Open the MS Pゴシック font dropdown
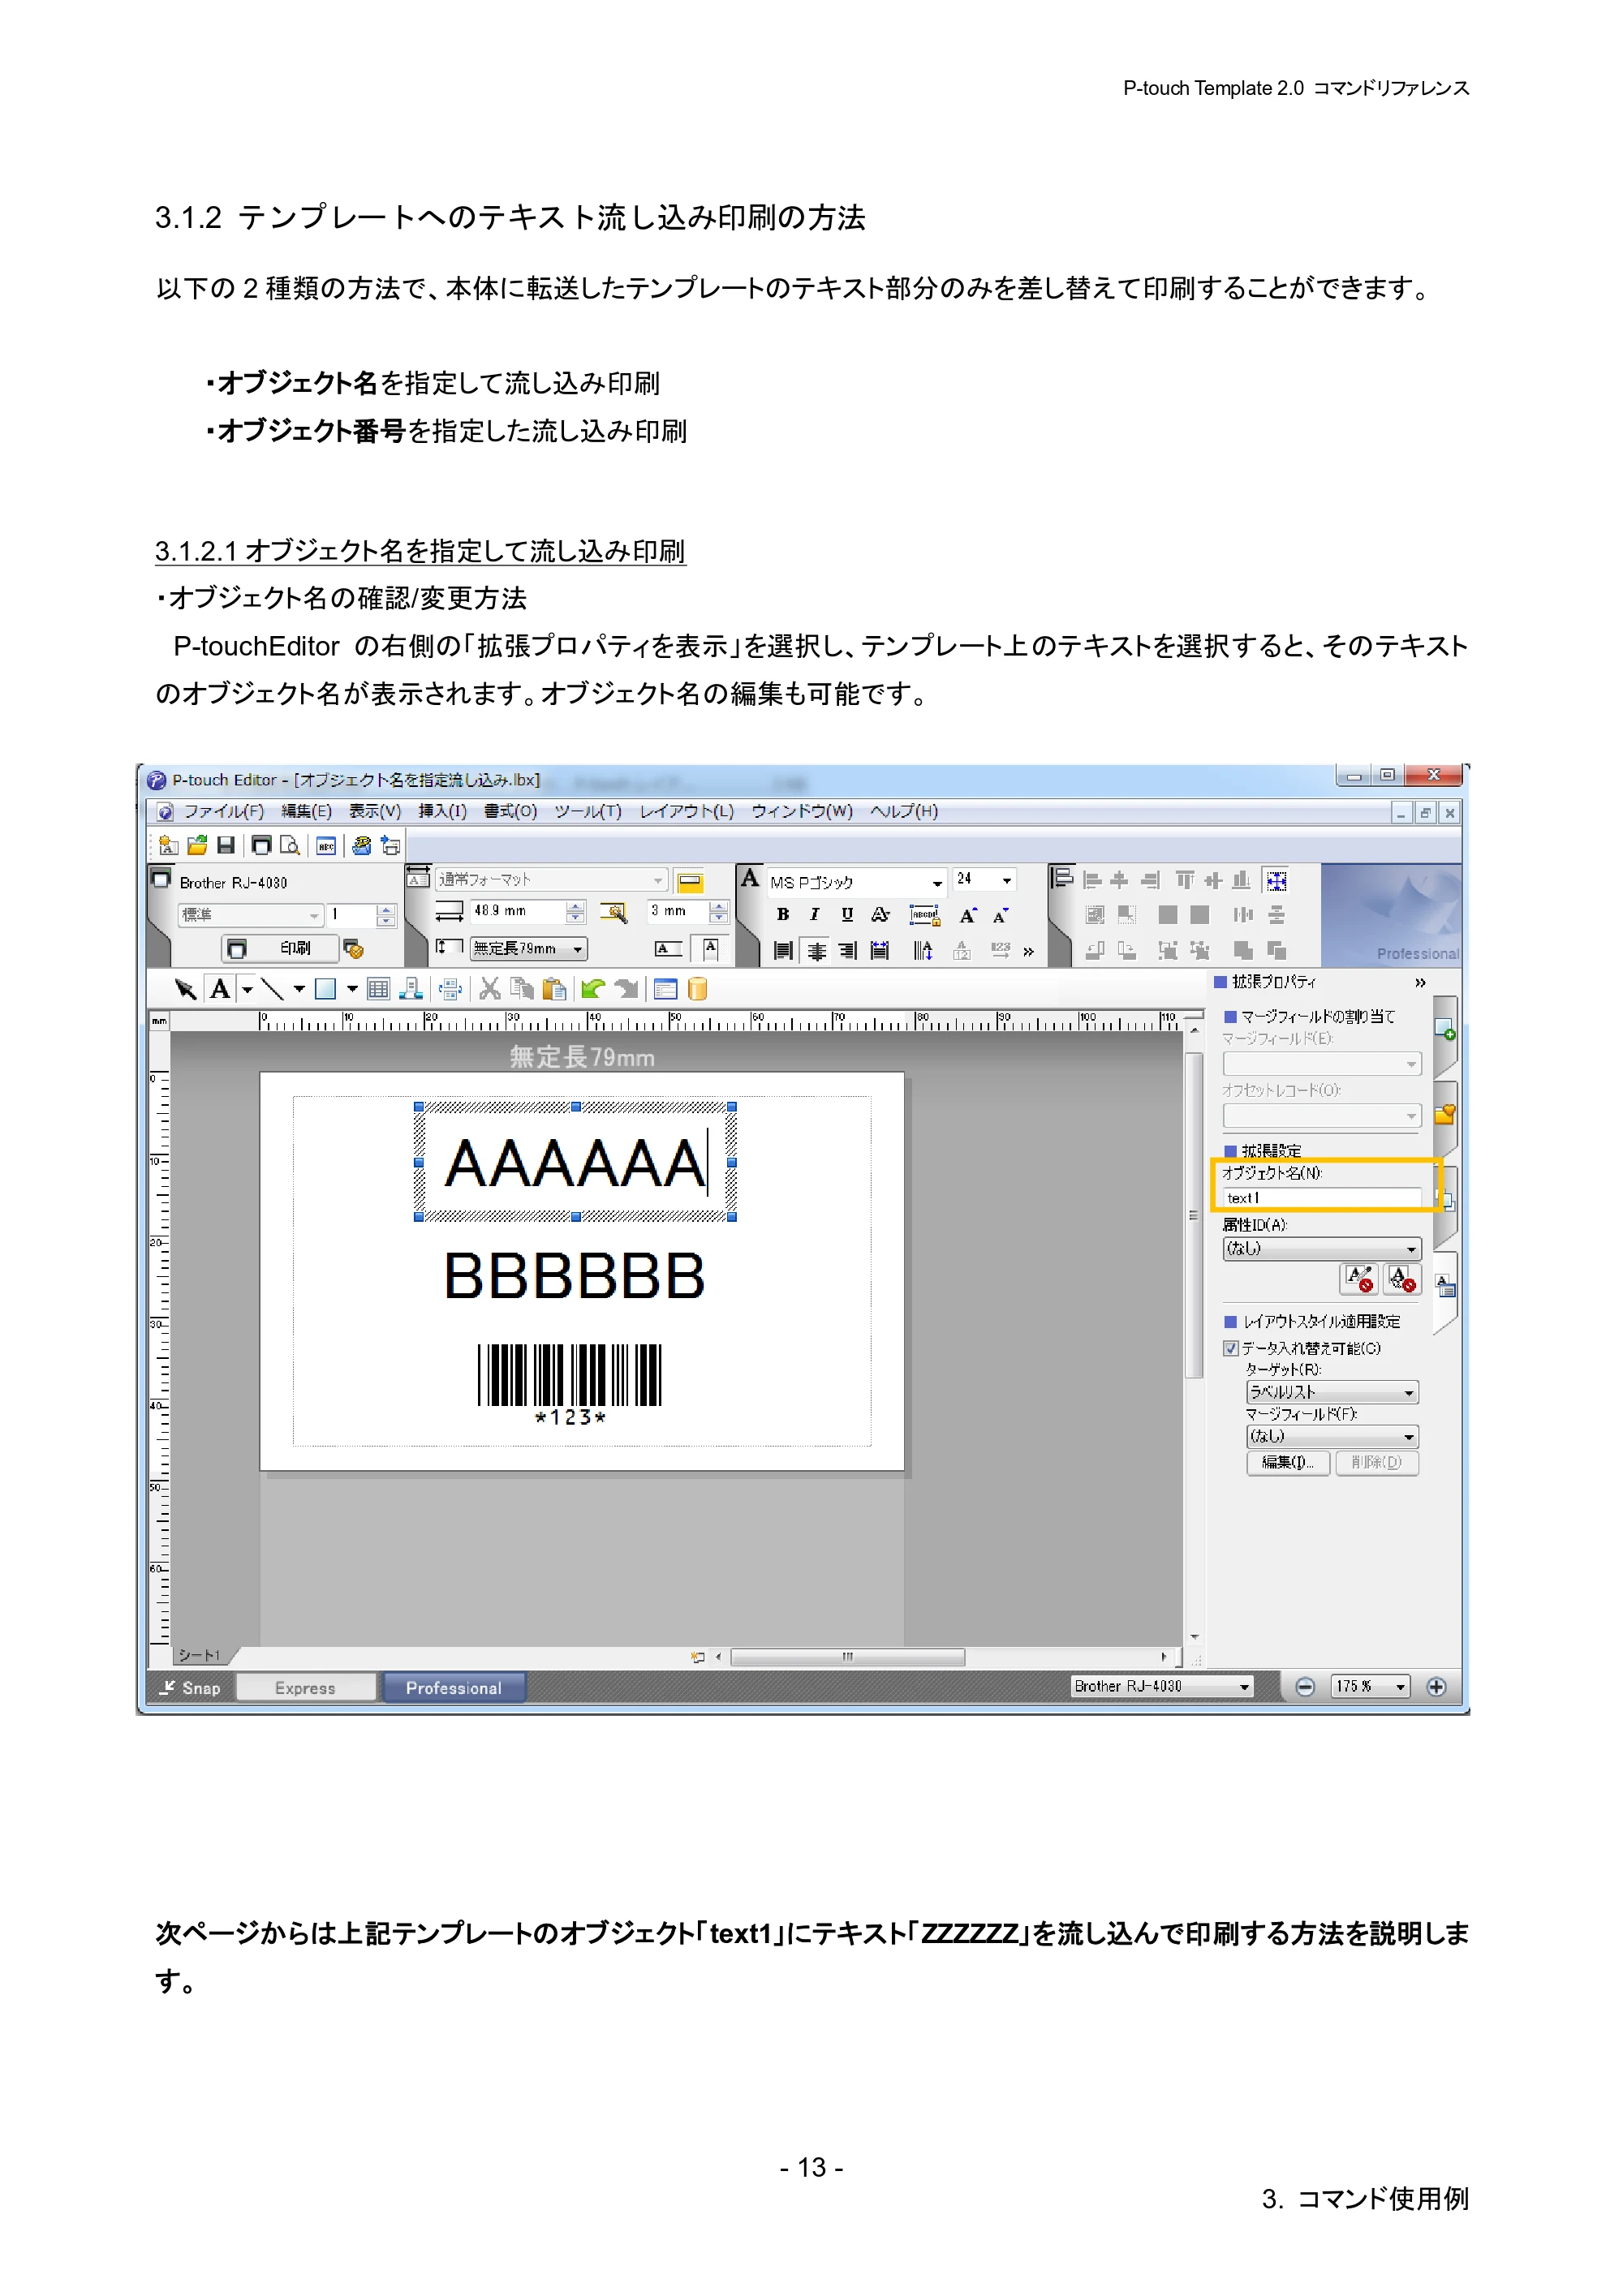 coord(936,882)
